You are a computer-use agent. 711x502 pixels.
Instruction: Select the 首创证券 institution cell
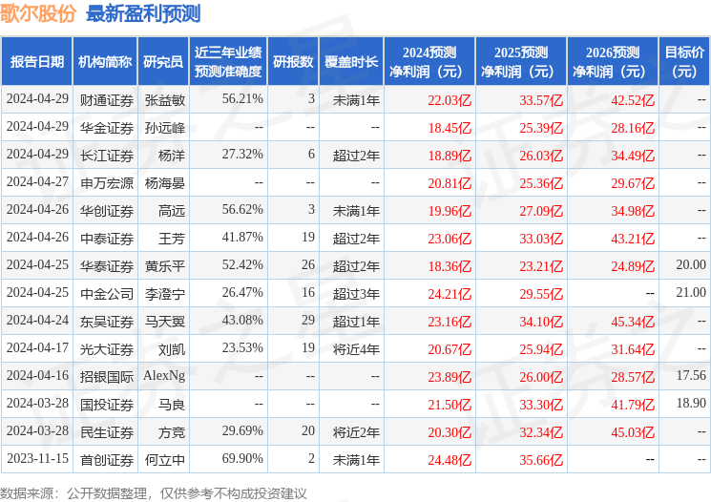(x=107, y=459)
